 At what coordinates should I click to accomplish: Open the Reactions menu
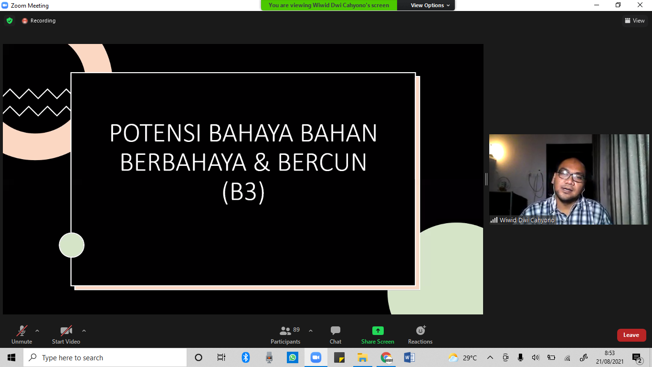(x=420, y=335)
